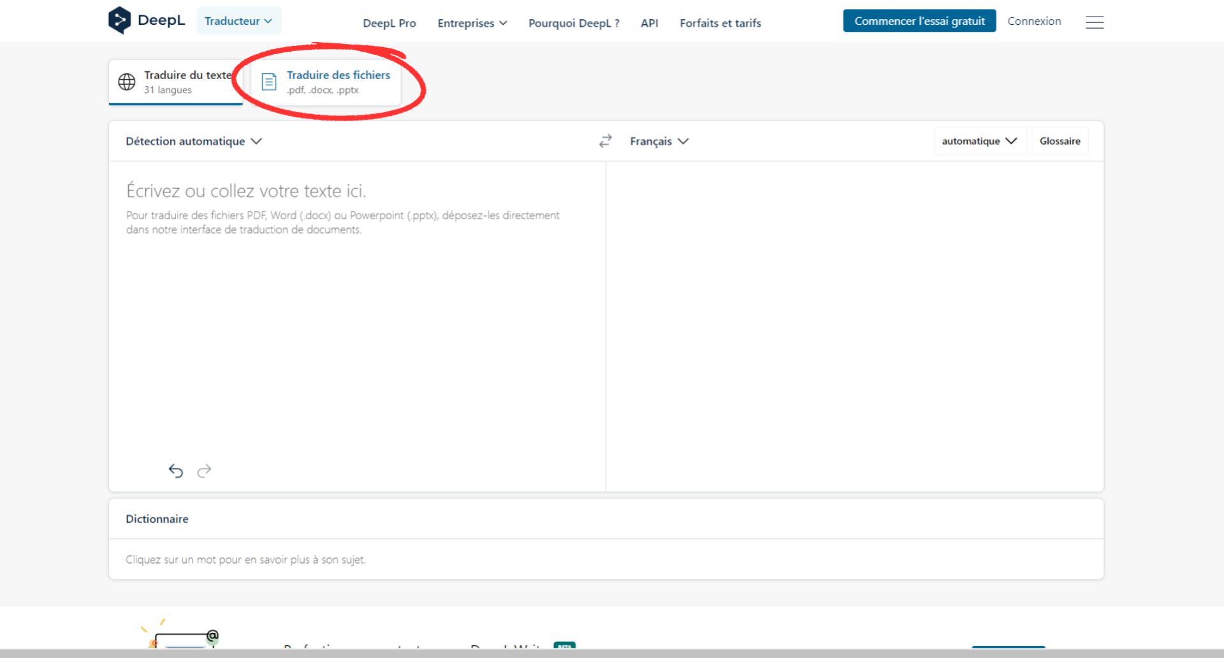1224x658 pixels.
Task: Open Forfaits et tarifs page
Action: coord(720,23)
